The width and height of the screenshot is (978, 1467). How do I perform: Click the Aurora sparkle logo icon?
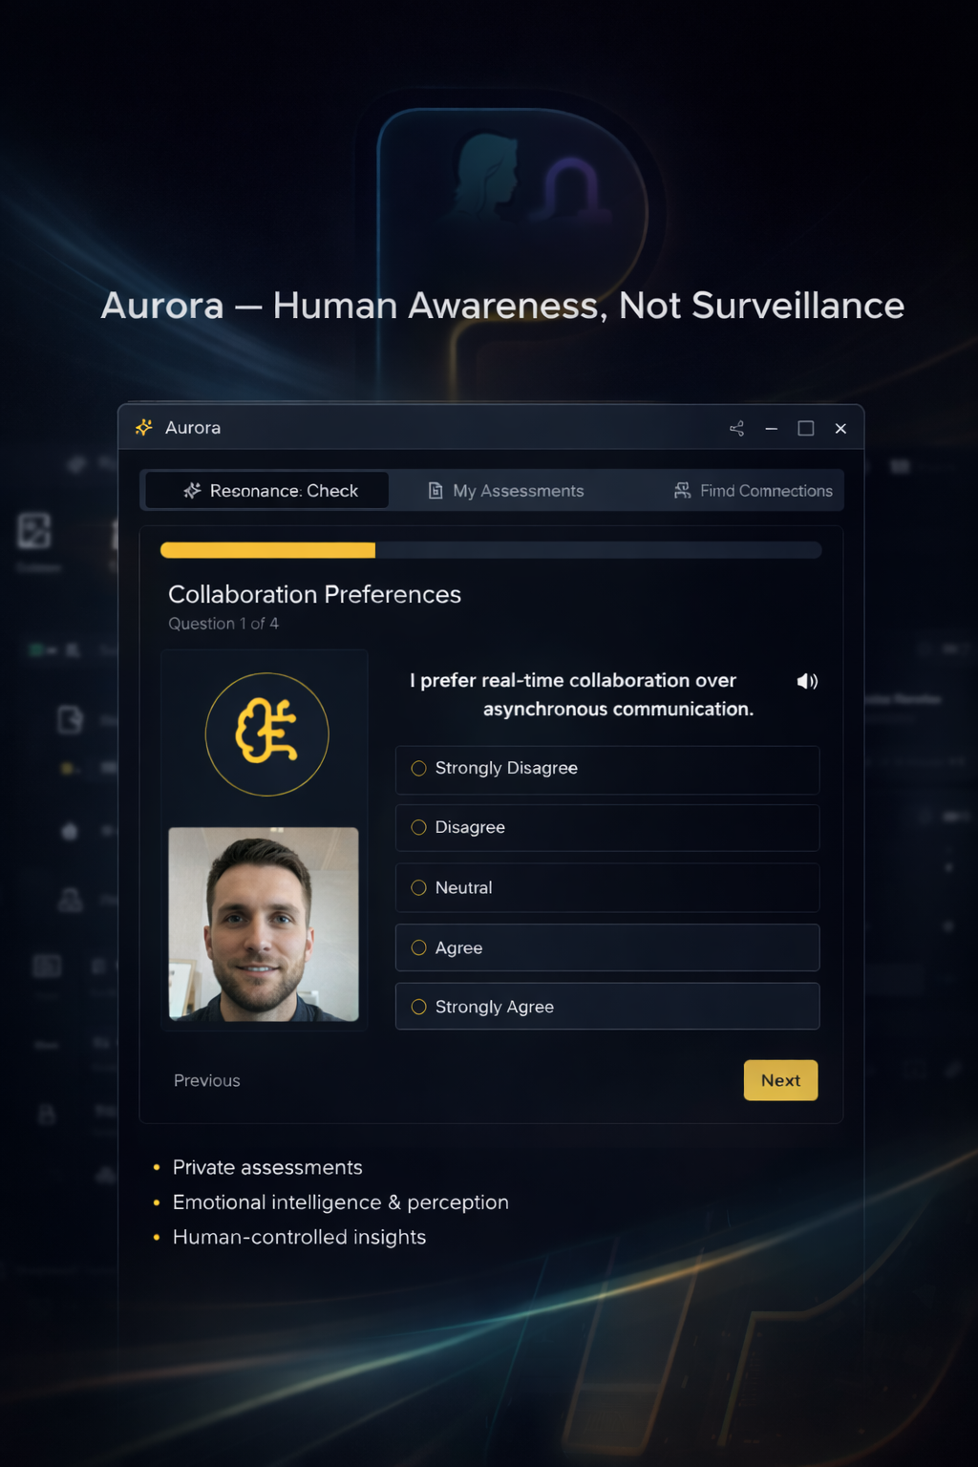pyautogui.click(x=144, y=427)
